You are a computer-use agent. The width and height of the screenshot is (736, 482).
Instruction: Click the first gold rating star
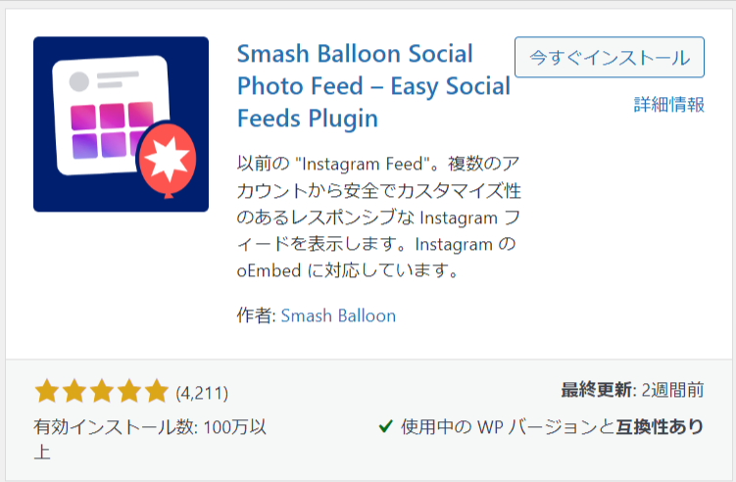[47, 392]
